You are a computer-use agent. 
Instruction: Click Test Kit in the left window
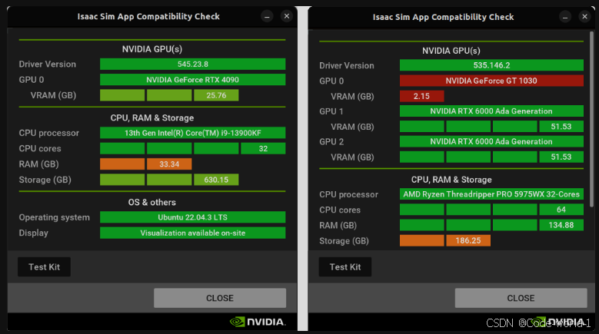click(x=44, y=267)
